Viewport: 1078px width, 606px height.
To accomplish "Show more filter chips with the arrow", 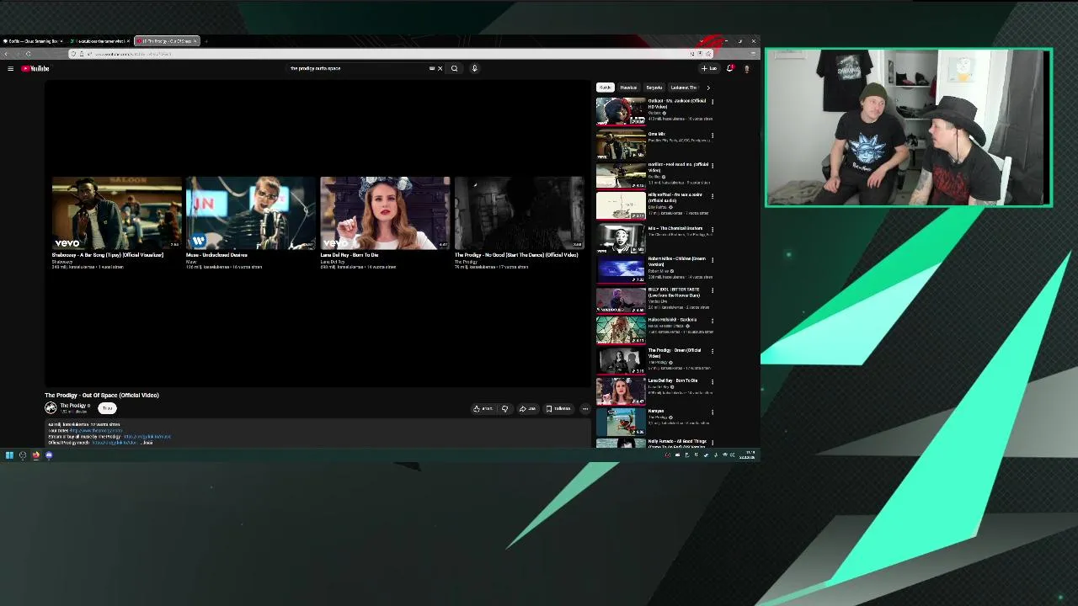I will click(x=707, y=88).
